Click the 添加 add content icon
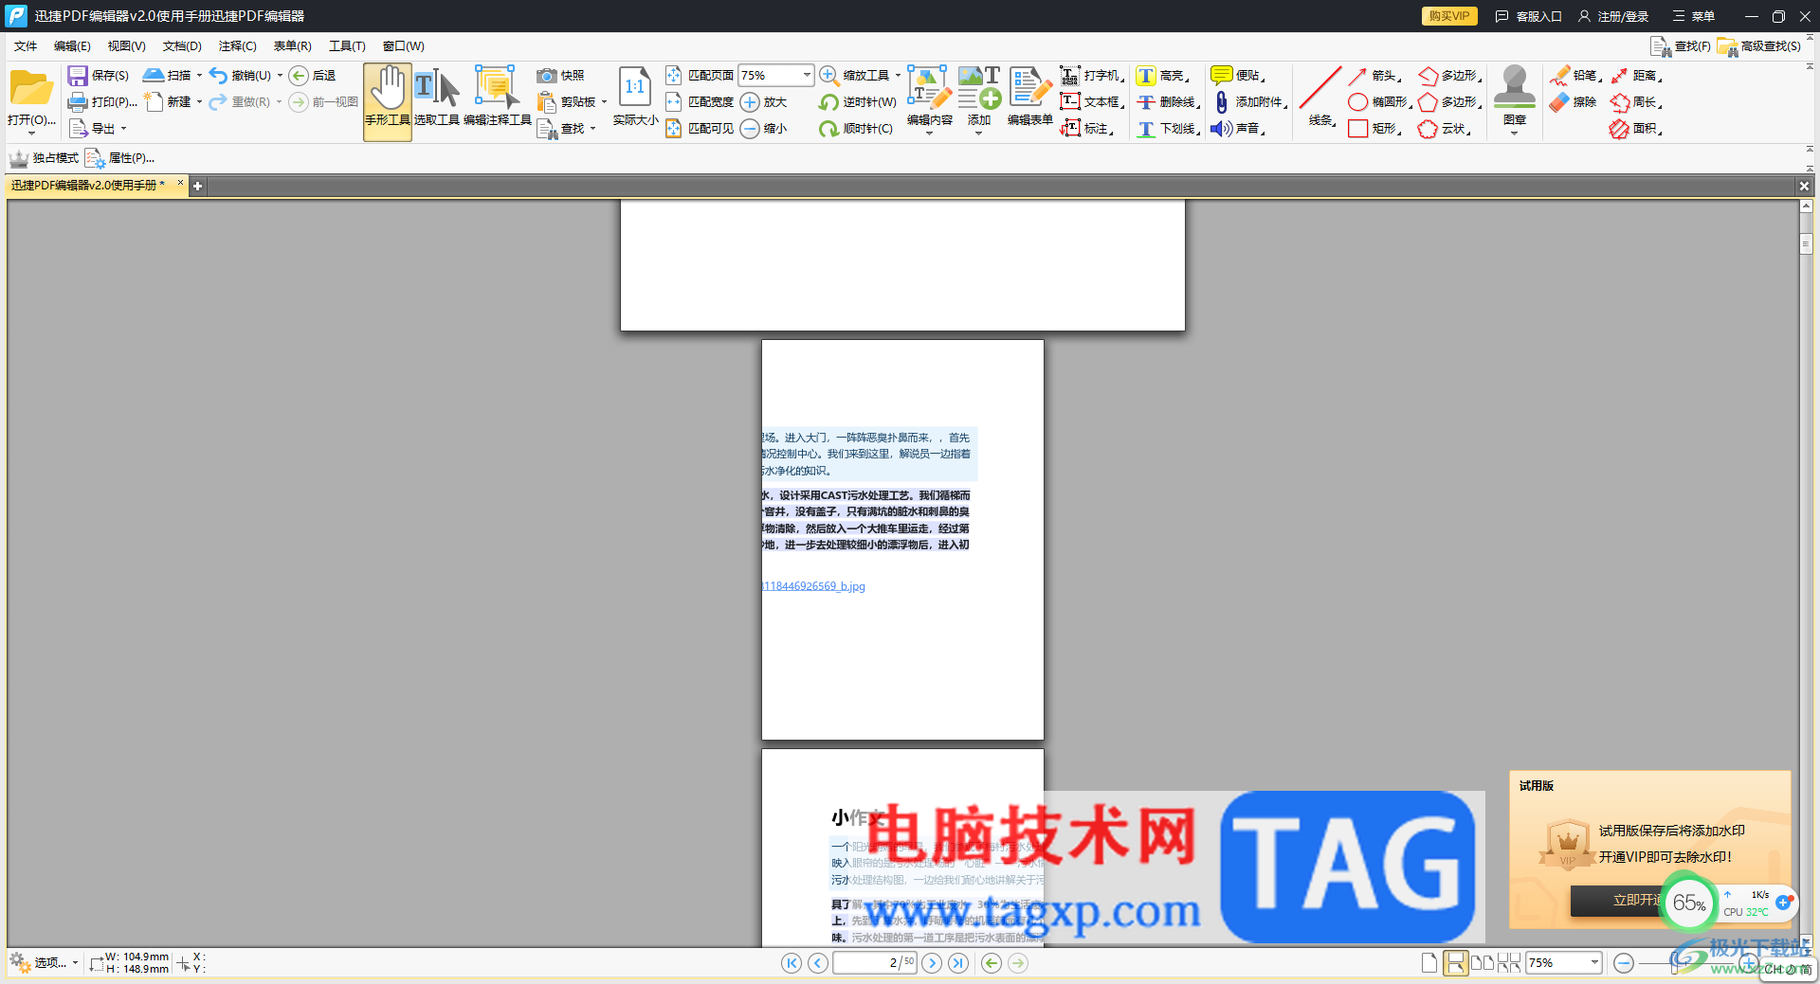Viewport: 1820px width, 984px height. pos(979,88)
